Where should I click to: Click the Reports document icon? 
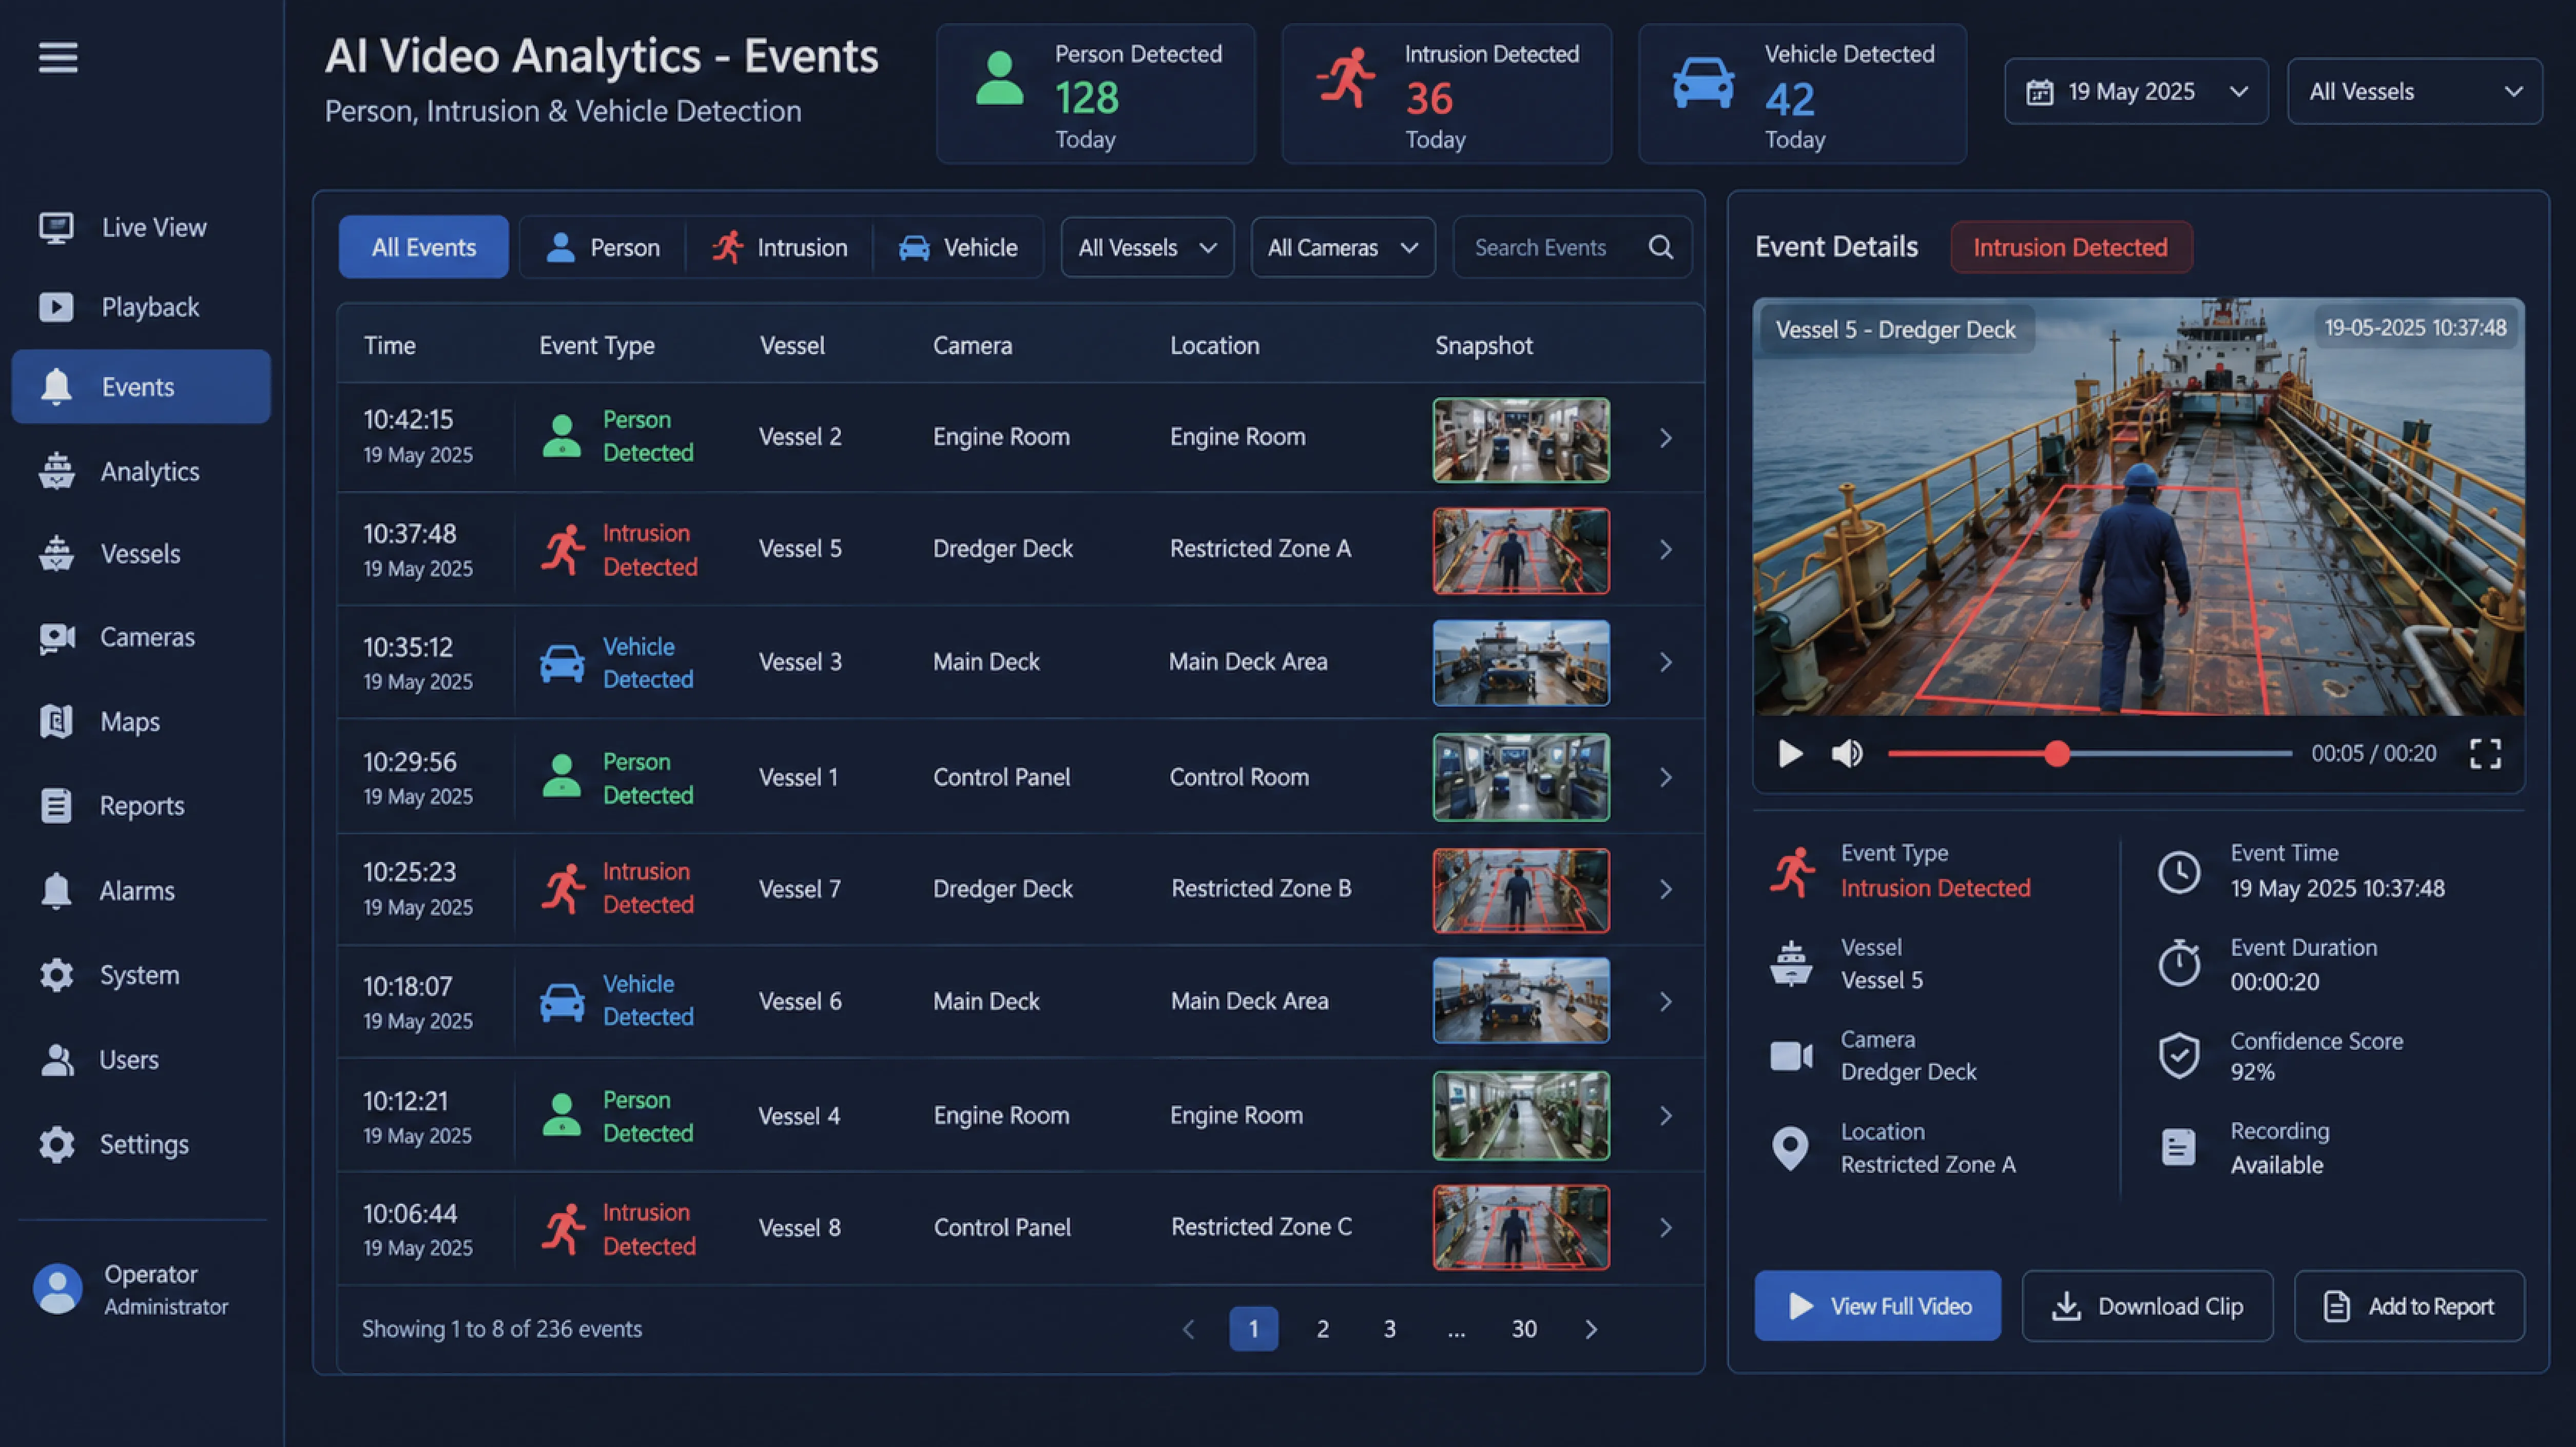[x=56, y=805]
